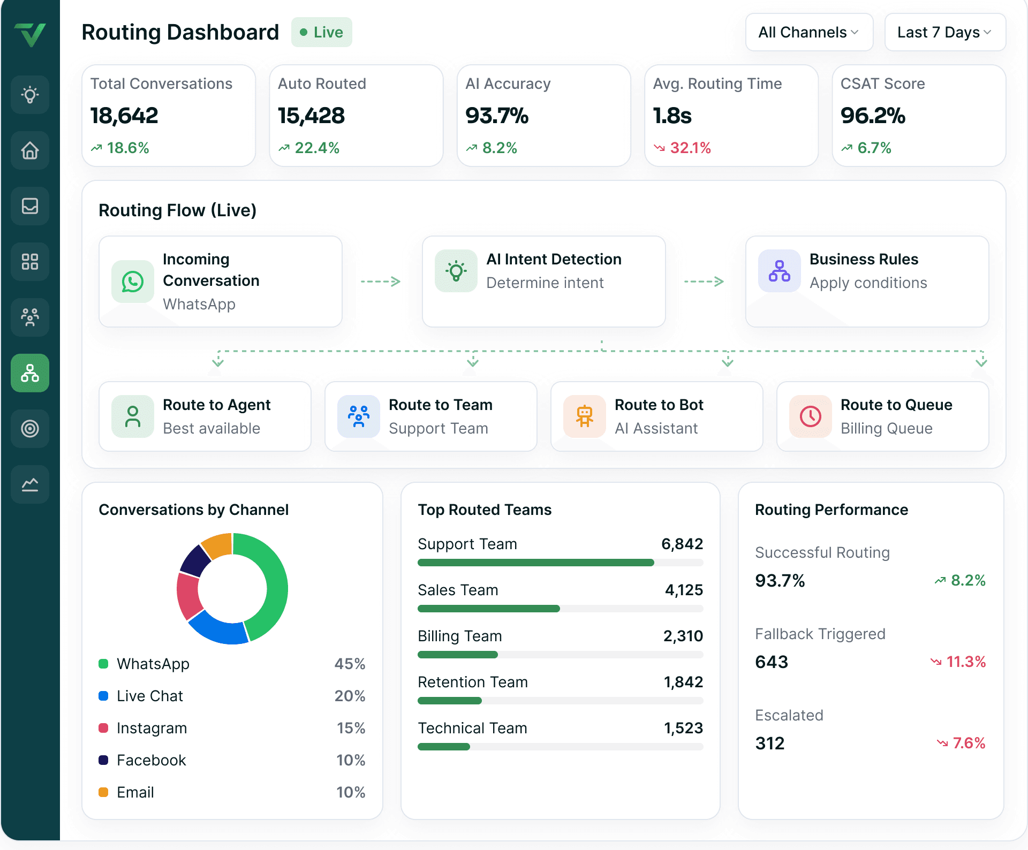Click the WhatsApp 45% legend value
Image resolution: width=1028 pixels, height=850 pixels.
350,664
